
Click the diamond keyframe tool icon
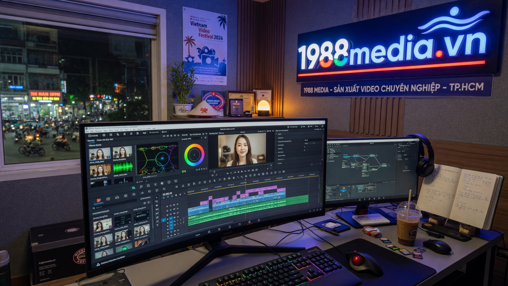coord(157,205)
